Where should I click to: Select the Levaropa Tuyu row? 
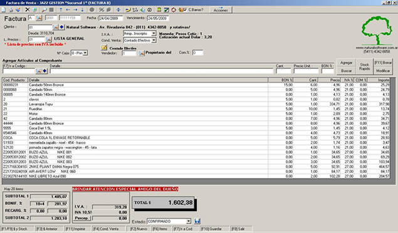pos(196,104)
